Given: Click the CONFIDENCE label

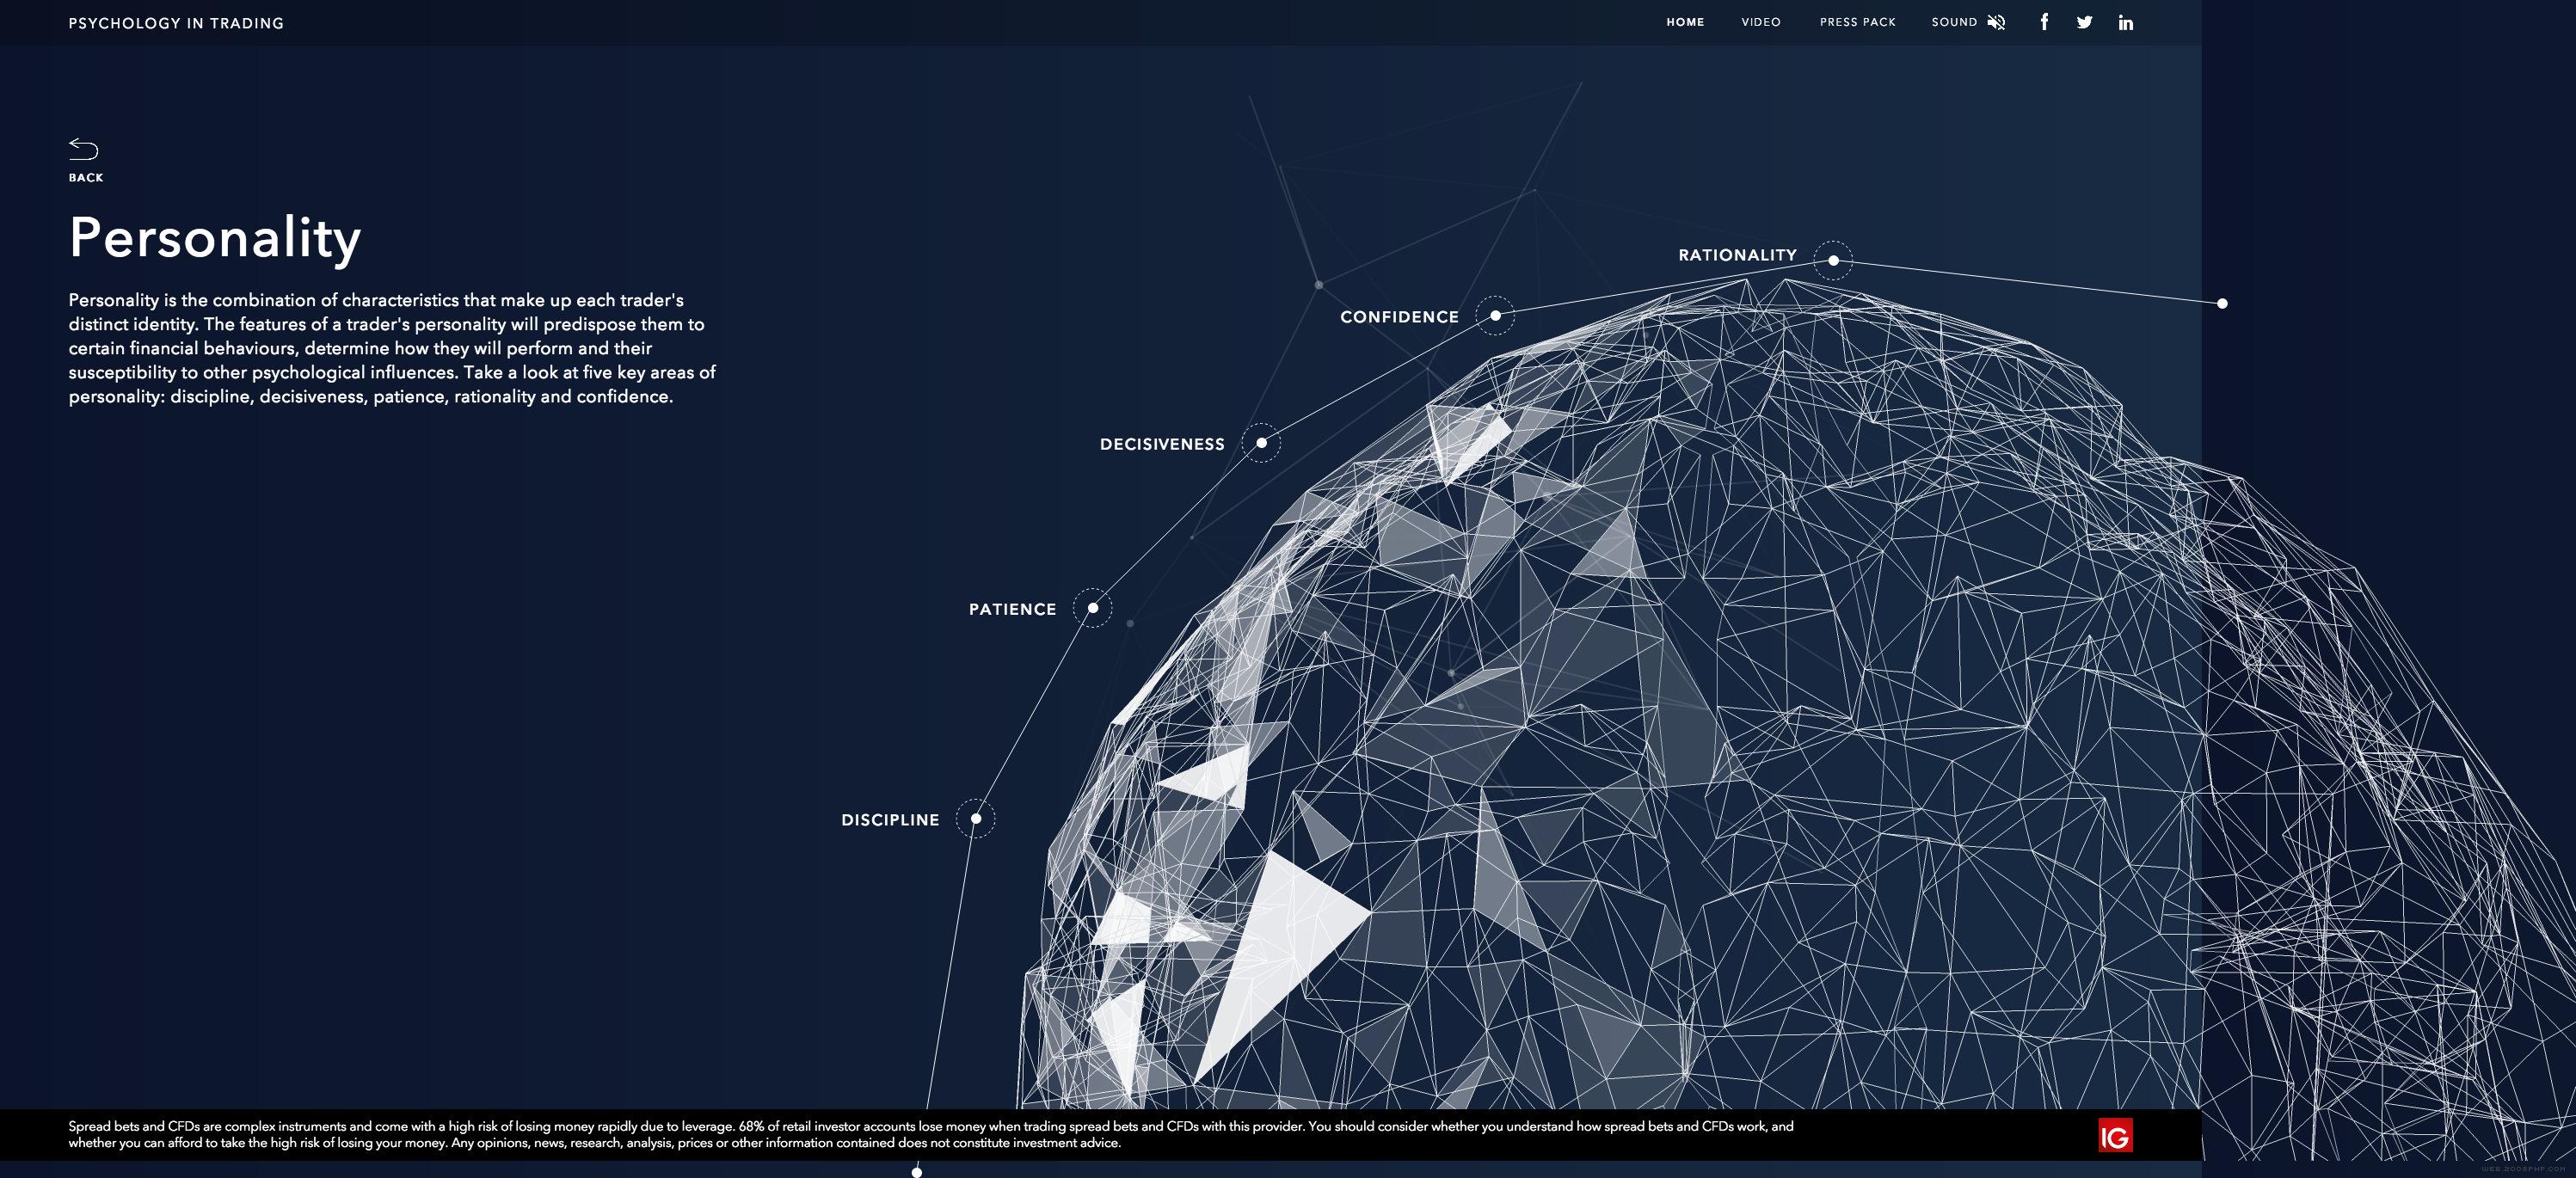Looking at the screenshot, I should pos(1399,317).
